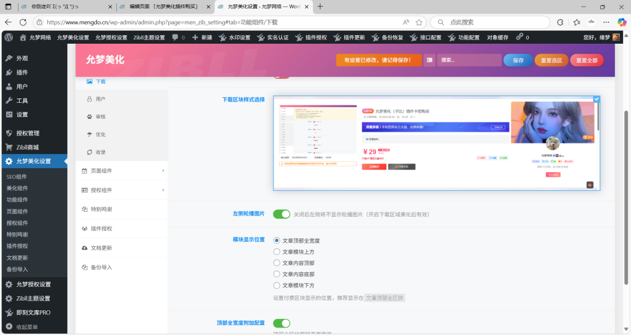Image resolution: width=631 pixels, height=335 pixels.
Task: Open the 文档更新 settings section
Action: click(x=122, y=248)
